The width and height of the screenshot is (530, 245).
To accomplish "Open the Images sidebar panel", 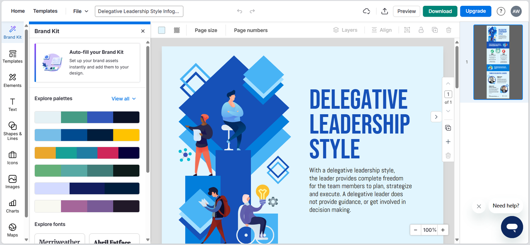I will 12,182.
